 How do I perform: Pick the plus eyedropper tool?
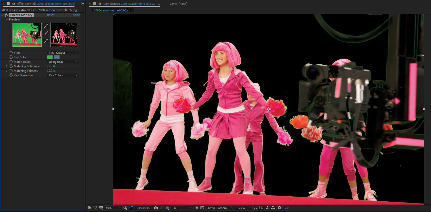click(46, 33)
